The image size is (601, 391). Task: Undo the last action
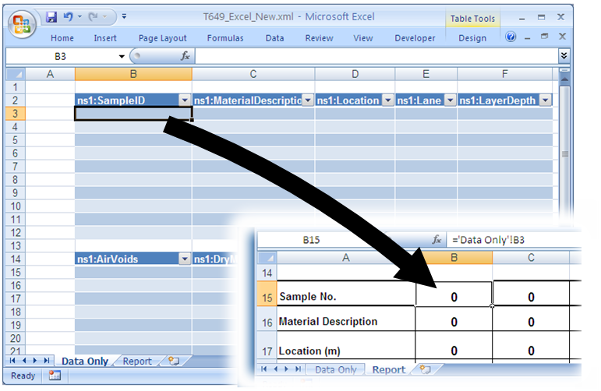68,16
